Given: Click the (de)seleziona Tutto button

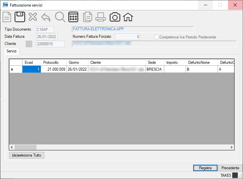Looking at the screenshot, I should click(x=27, y=155).
